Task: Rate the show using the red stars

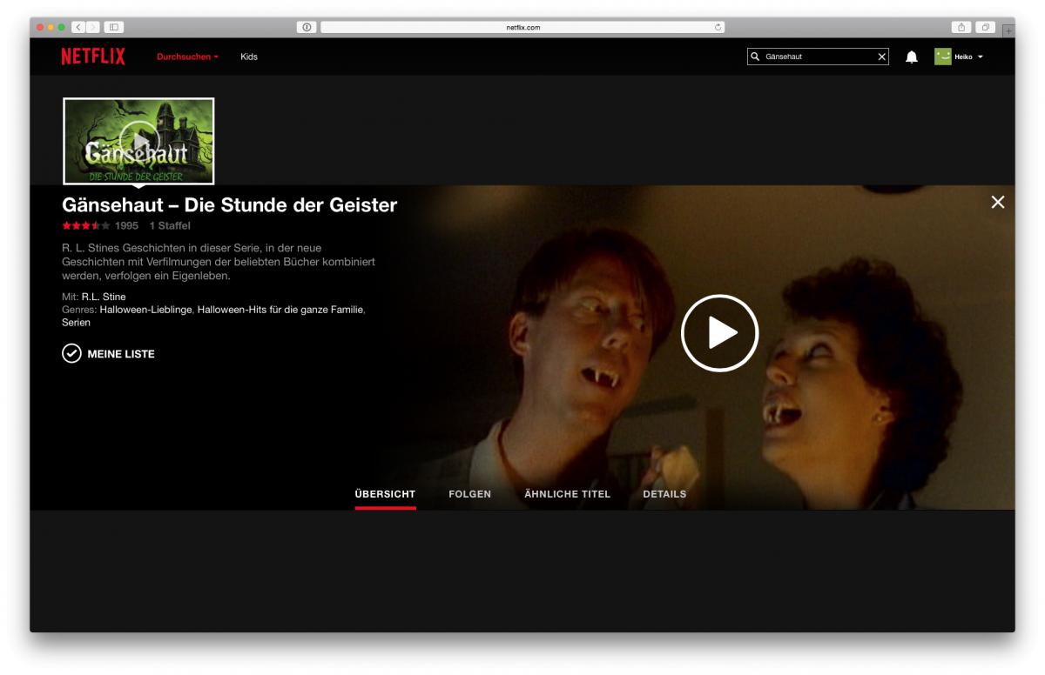Action: (85, 225)
